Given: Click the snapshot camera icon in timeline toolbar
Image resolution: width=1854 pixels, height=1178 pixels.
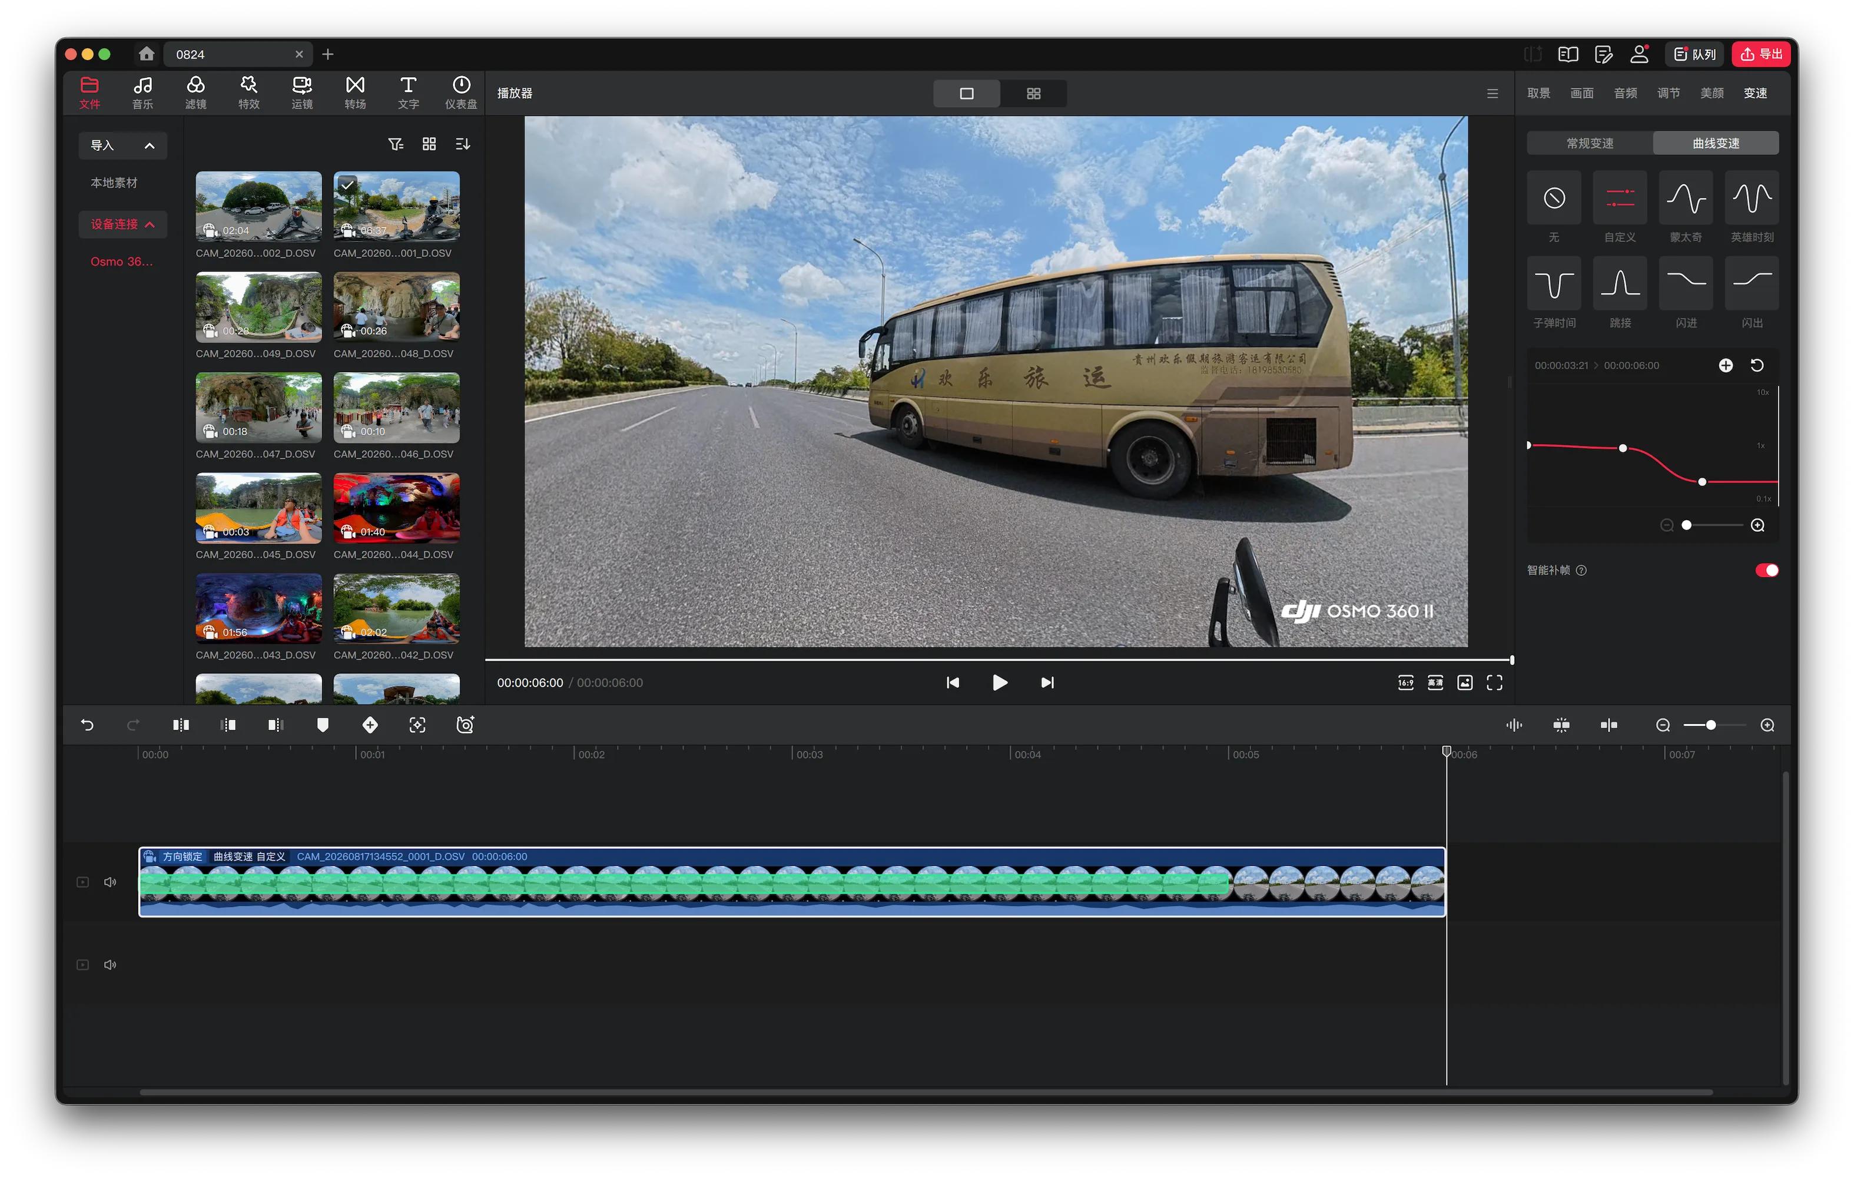Looking at the screenshot, I should 465,725.
